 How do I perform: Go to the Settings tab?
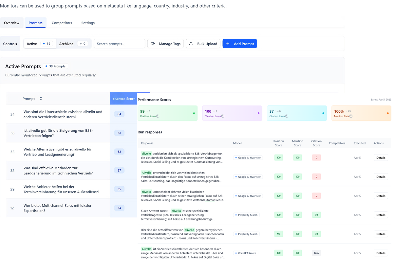tap(88, 23)
